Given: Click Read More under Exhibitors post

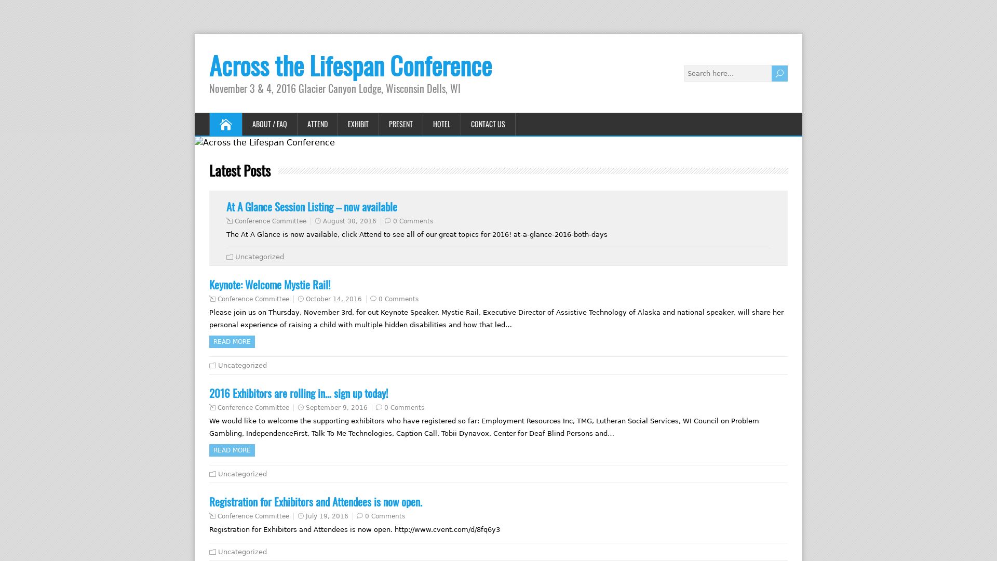Looking at the screenshot, I should tap(232, 450).
